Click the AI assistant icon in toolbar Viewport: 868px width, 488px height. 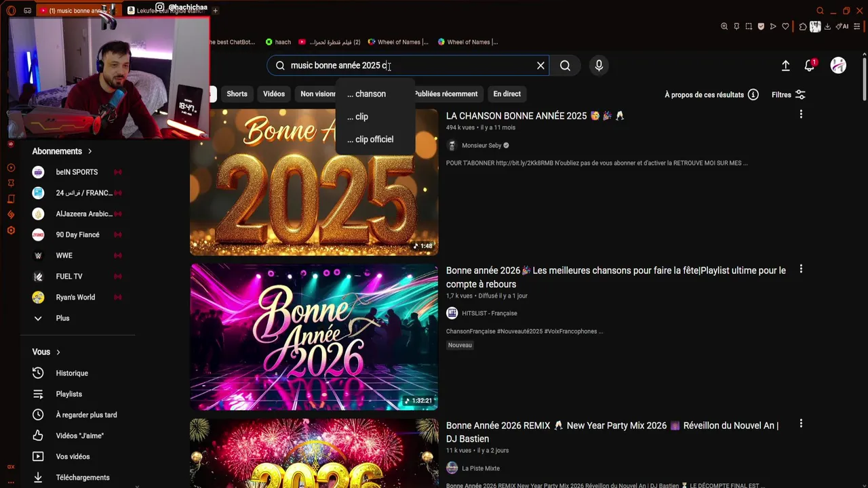tap(842, 26)
